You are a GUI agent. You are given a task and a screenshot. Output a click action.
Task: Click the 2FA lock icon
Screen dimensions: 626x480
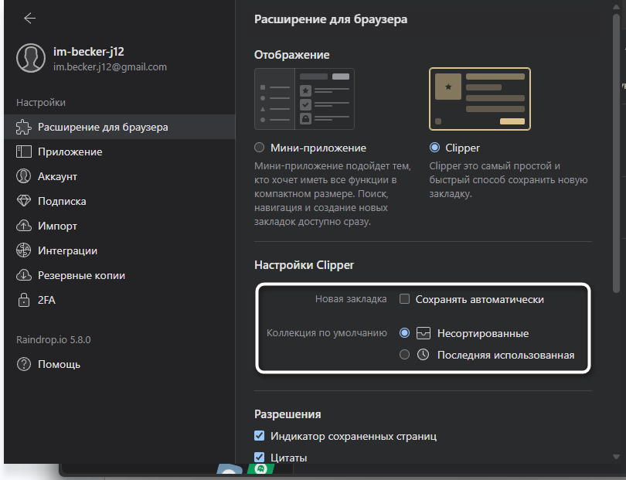tap(23, 300)
